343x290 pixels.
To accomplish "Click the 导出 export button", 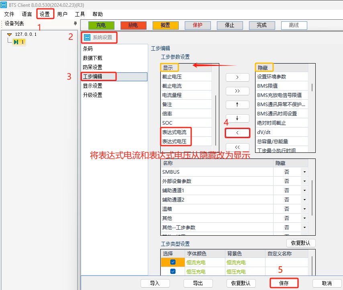I will (198, 283).
